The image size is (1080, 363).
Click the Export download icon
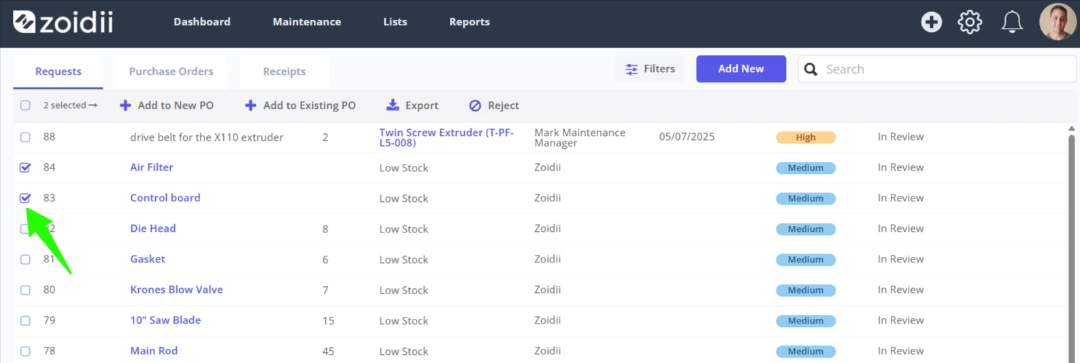click(x=393, y=105)
